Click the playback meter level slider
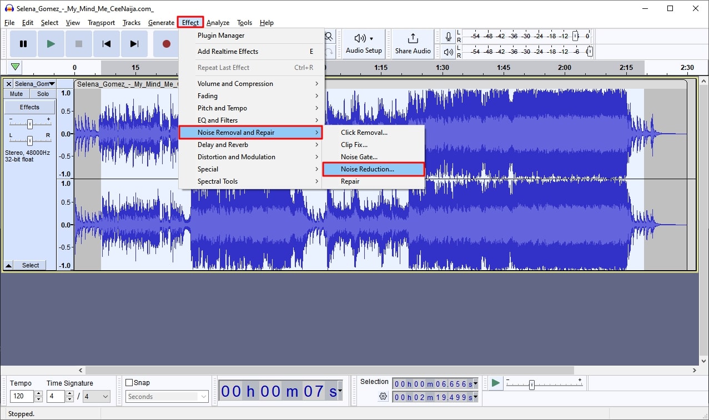709x420 pixels. [x=589, y=52]
